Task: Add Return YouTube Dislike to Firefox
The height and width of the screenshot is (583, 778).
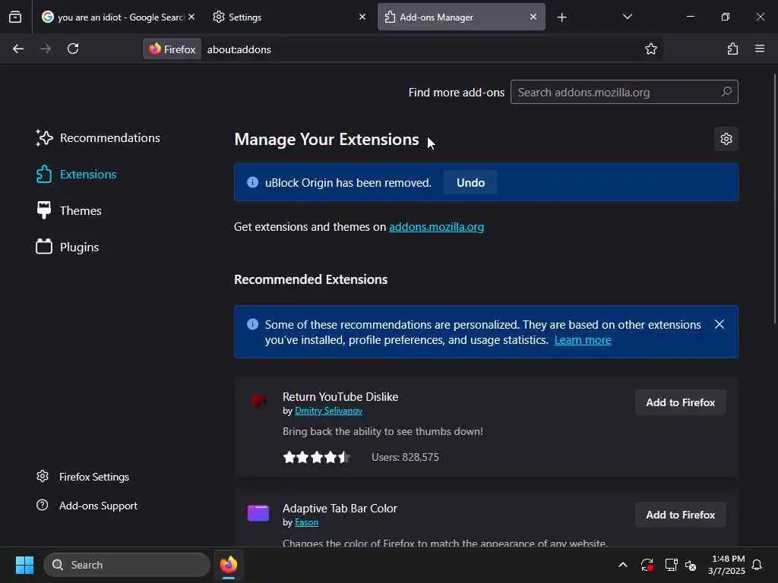Action: point(680,402)
